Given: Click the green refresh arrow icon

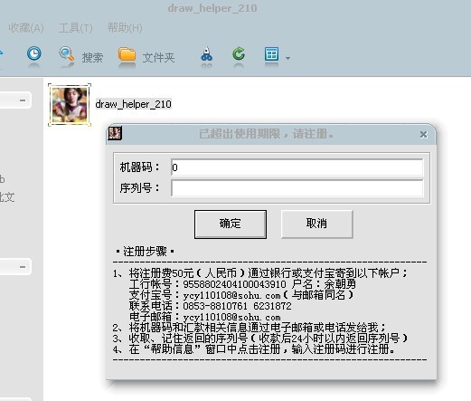Looking at the screenshot, I should 239,54.
